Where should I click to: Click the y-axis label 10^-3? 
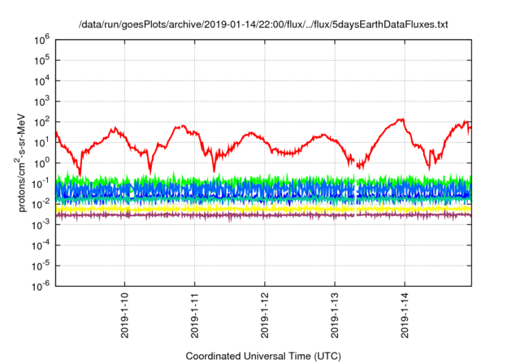[41, 225]
